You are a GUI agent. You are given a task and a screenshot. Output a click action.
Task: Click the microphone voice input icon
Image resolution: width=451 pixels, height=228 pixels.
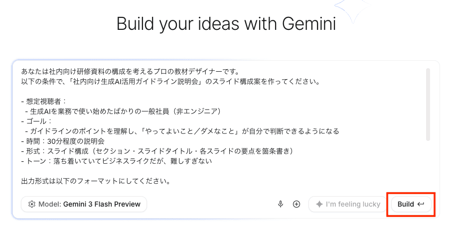281,204
